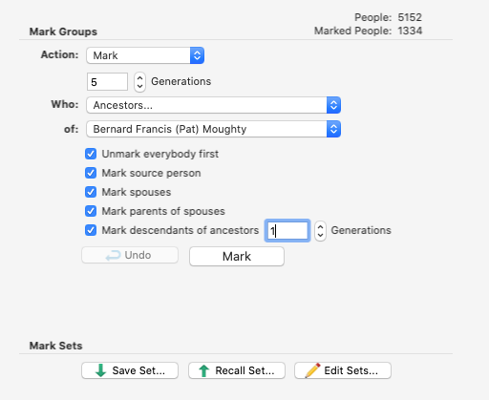Toggle Mark descendants of ancestors checkbox
Viewport: 489px width, 400px height.
(91, 230)
